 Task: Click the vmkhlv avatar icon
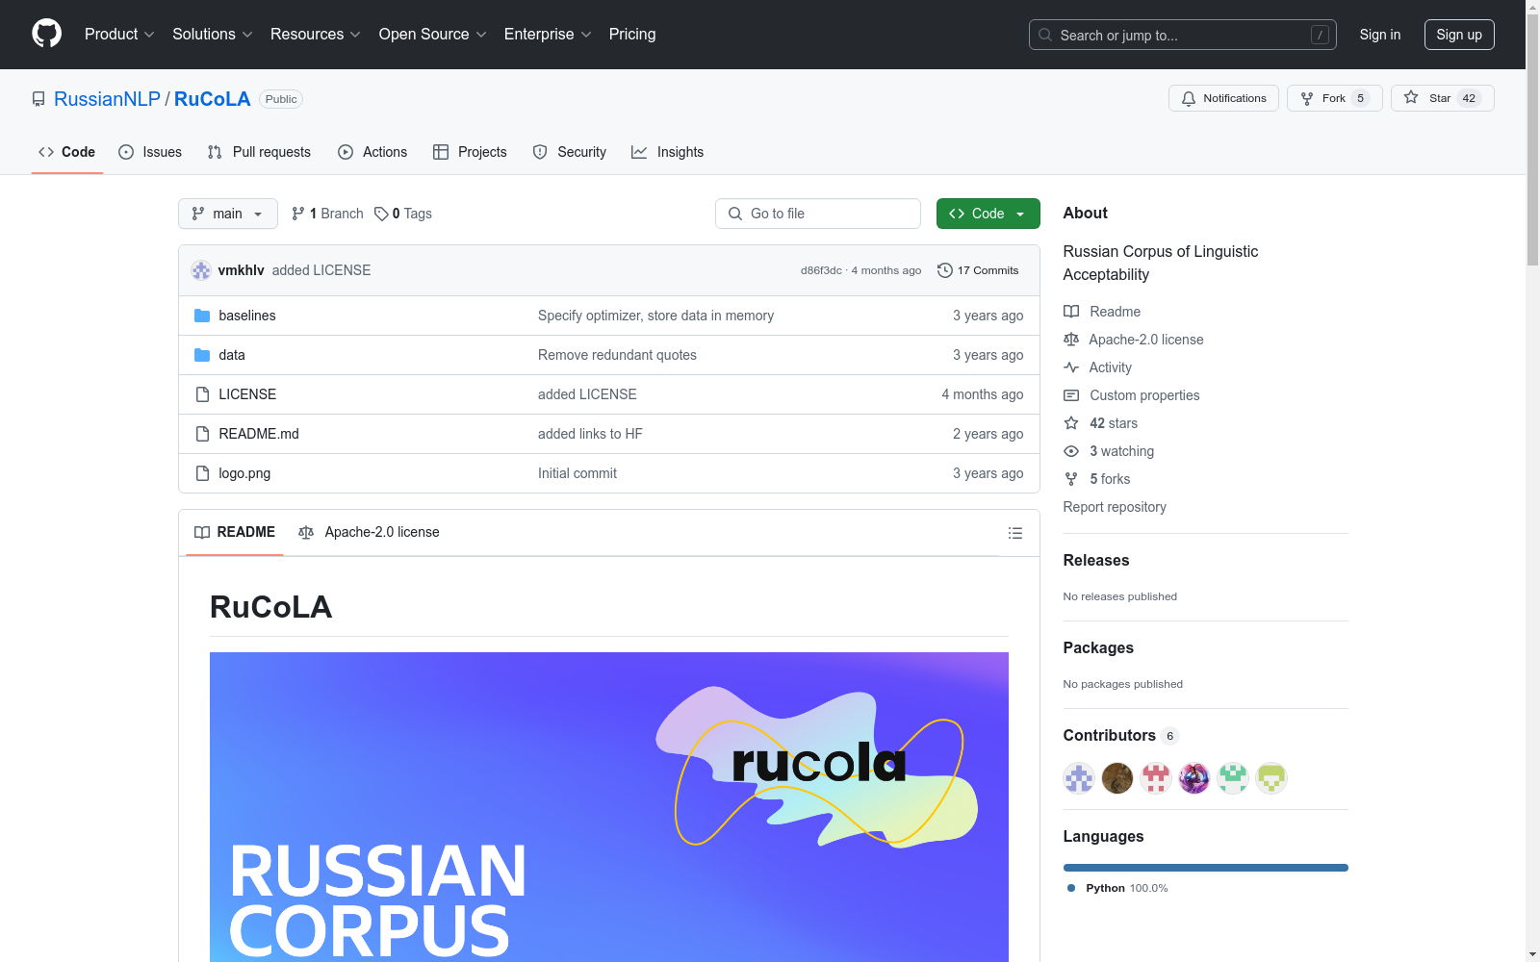[x=201, y=270]
